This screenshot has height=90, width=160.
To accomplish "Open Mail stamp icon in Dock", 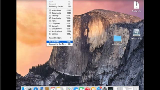I will pos(41,89).
